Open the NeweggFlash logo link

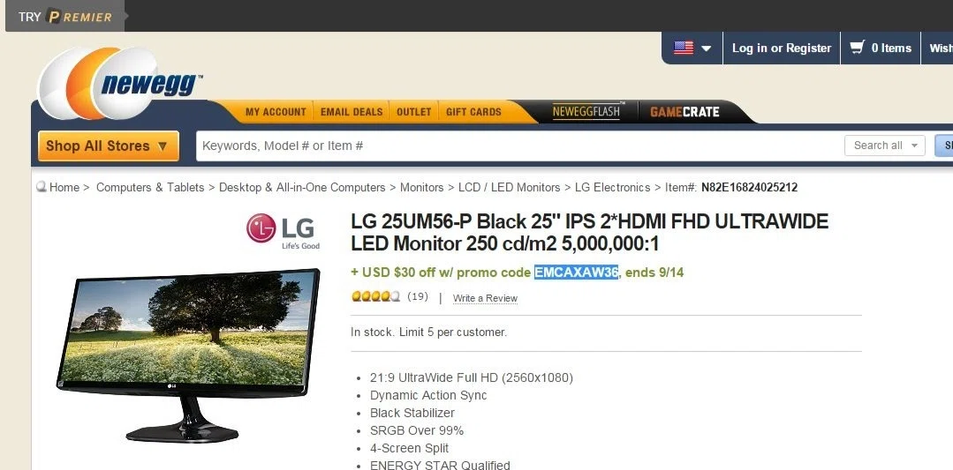point(587,112)
